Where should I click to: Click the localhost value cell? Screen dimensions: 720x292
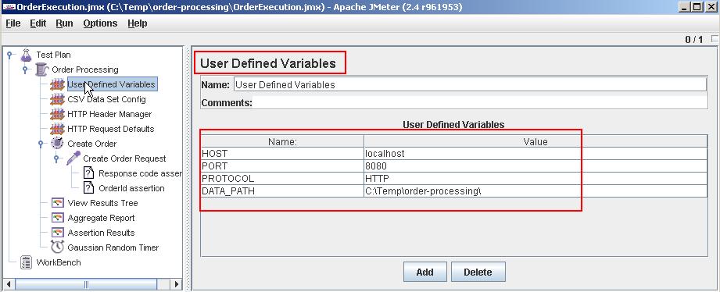(x=536, y=154)
